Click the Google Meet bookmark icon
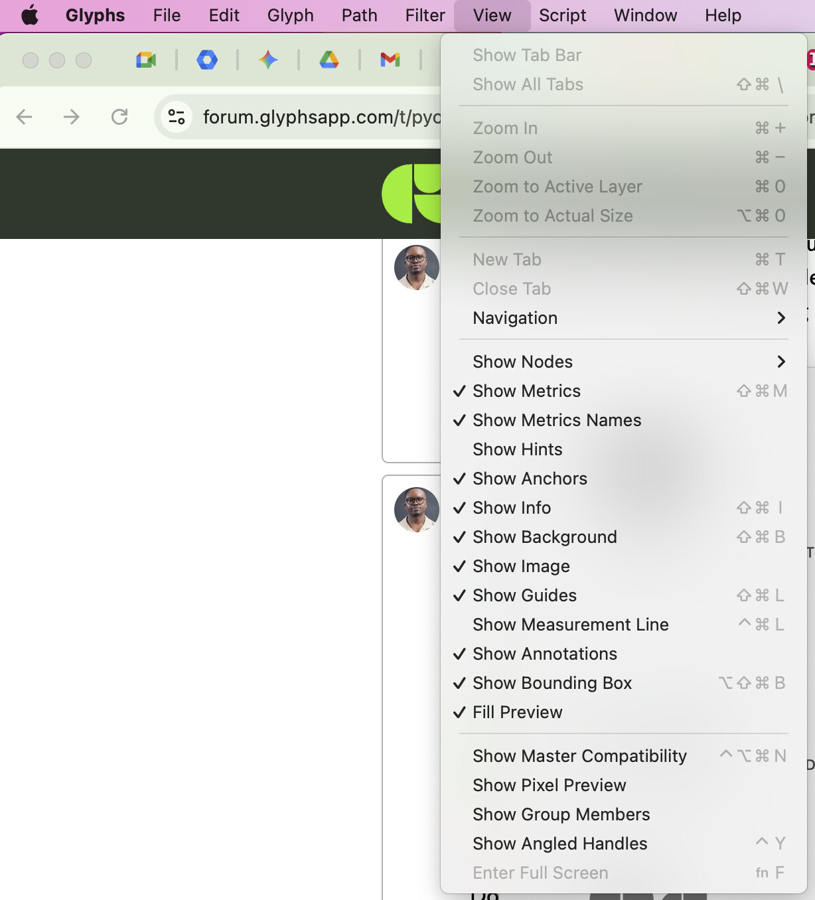Screen dimensions: 815x900 pyautogui.click(x=146, y=60)
